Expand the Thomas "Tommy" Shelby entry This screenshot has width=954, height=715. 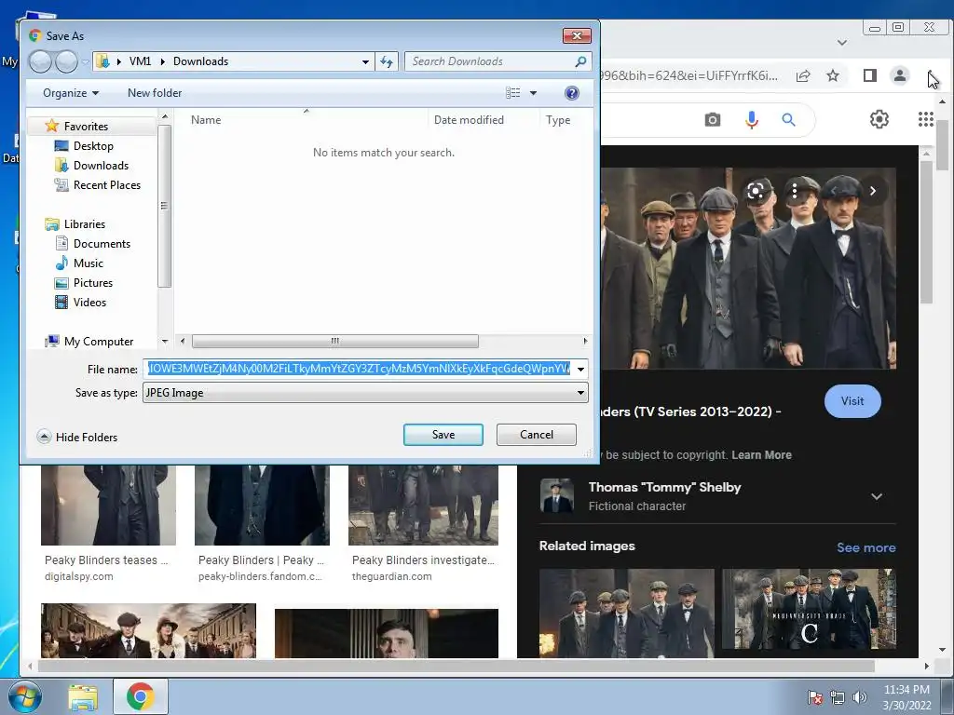coord(877,496)
